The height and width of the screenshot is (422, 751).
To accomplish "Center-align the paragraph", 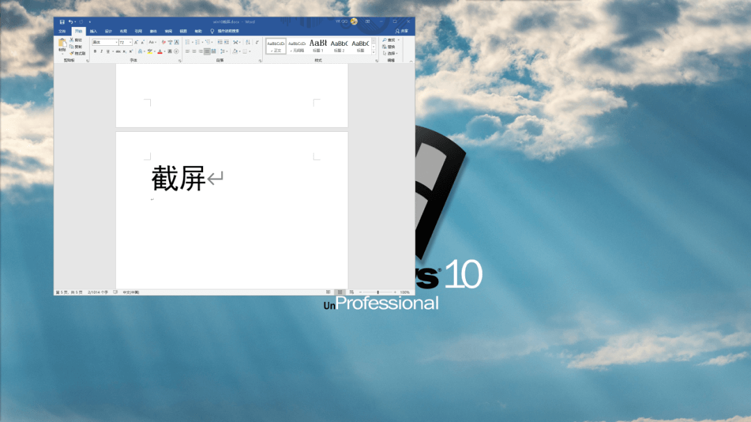I will pyautogui.click(x=194, y=51).
